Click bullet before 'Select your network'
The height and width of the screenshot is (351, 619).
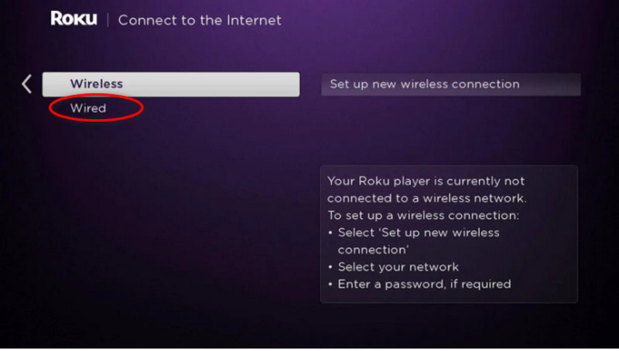coord(330,267)
